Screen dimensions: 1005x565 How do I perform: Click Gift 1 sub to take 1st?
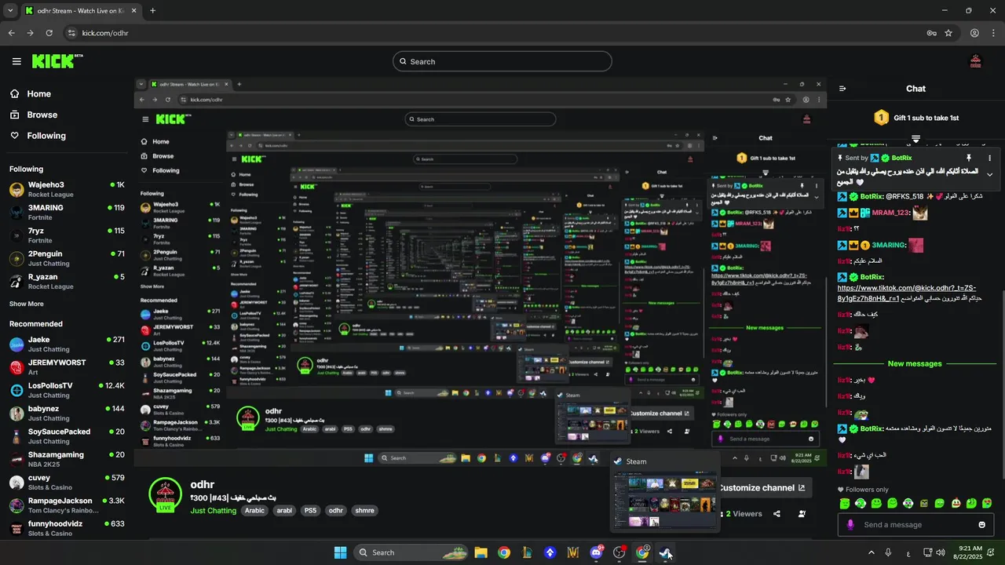coord(926,118)
